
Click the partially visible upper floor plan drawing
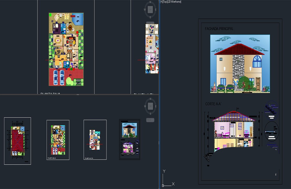(152, 49)
